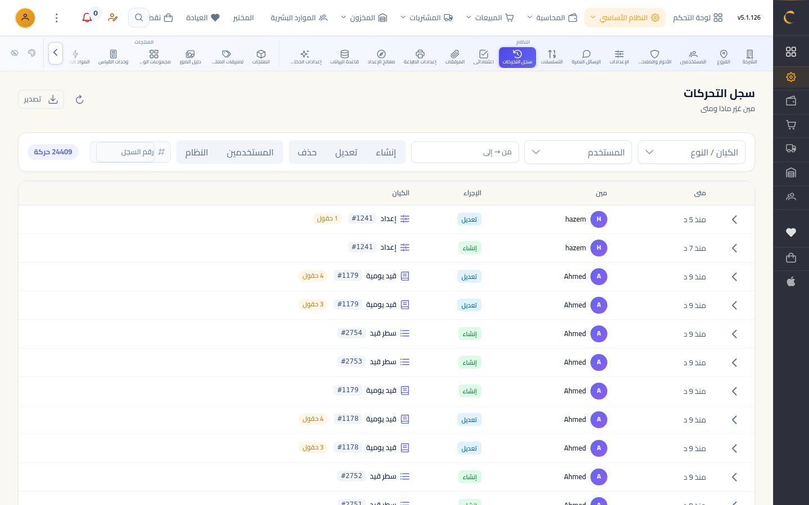Toggle the تعديل (Edit) action filter
The height and width of the screenshot is (505, 809).
[x=346, y=152]
